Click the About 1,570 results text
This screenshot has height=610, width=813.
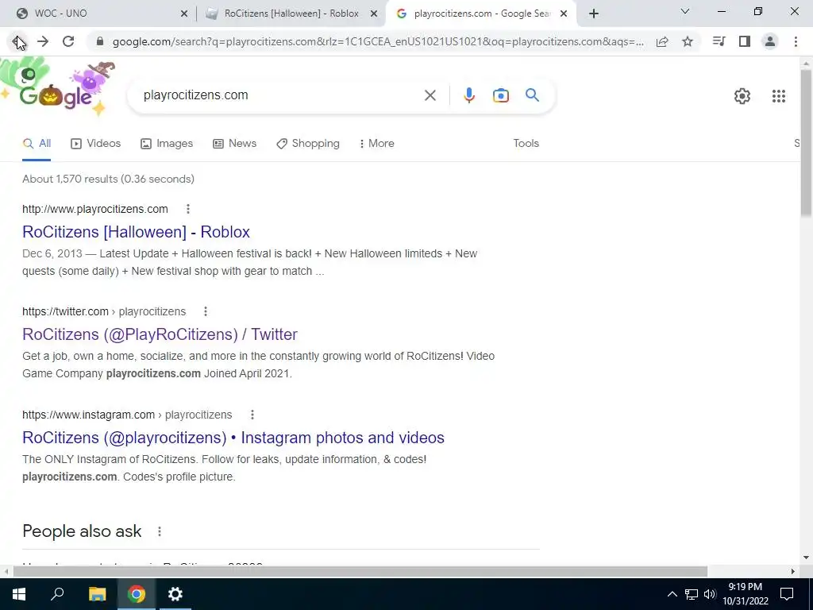(x=108, y=179)
